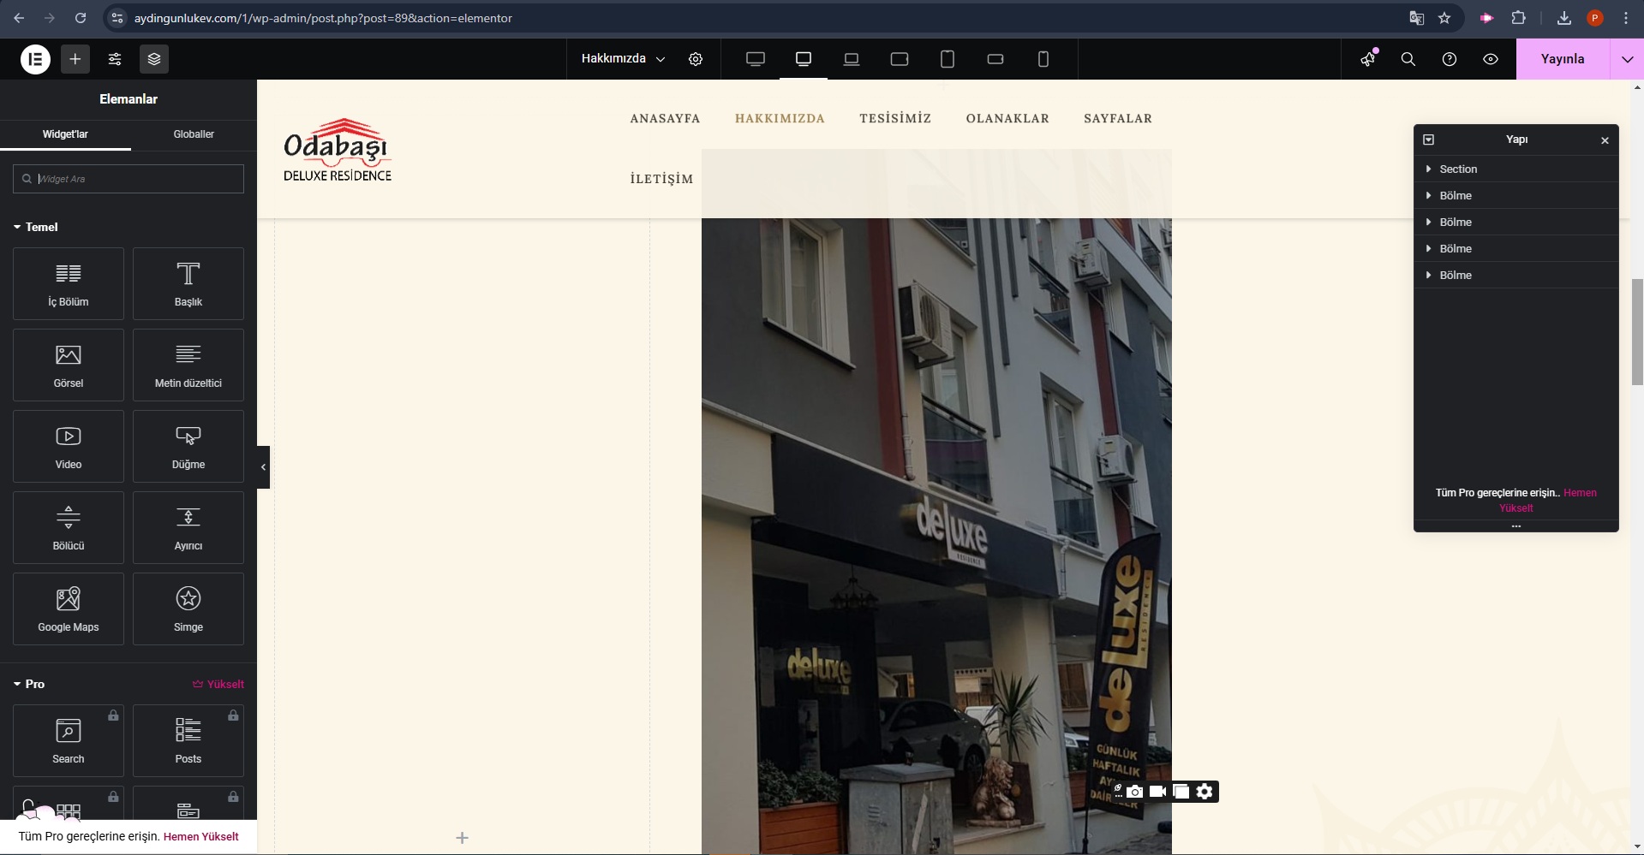This screenshot has width=1644, height=855.
Task: Open İLETİŞİM menu item
Action: (661, 179)
